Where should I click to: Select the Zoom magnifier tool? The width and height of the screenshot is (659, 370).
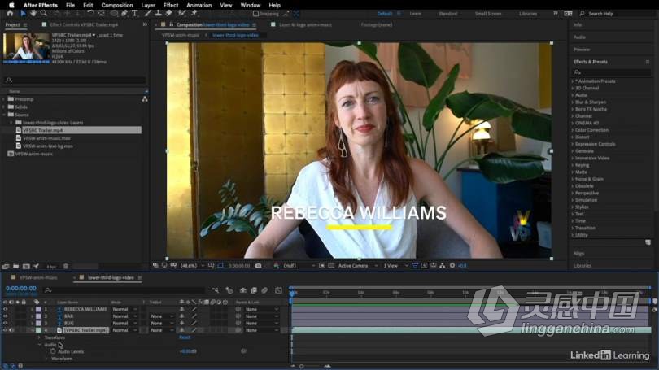(x=43, y=14)
